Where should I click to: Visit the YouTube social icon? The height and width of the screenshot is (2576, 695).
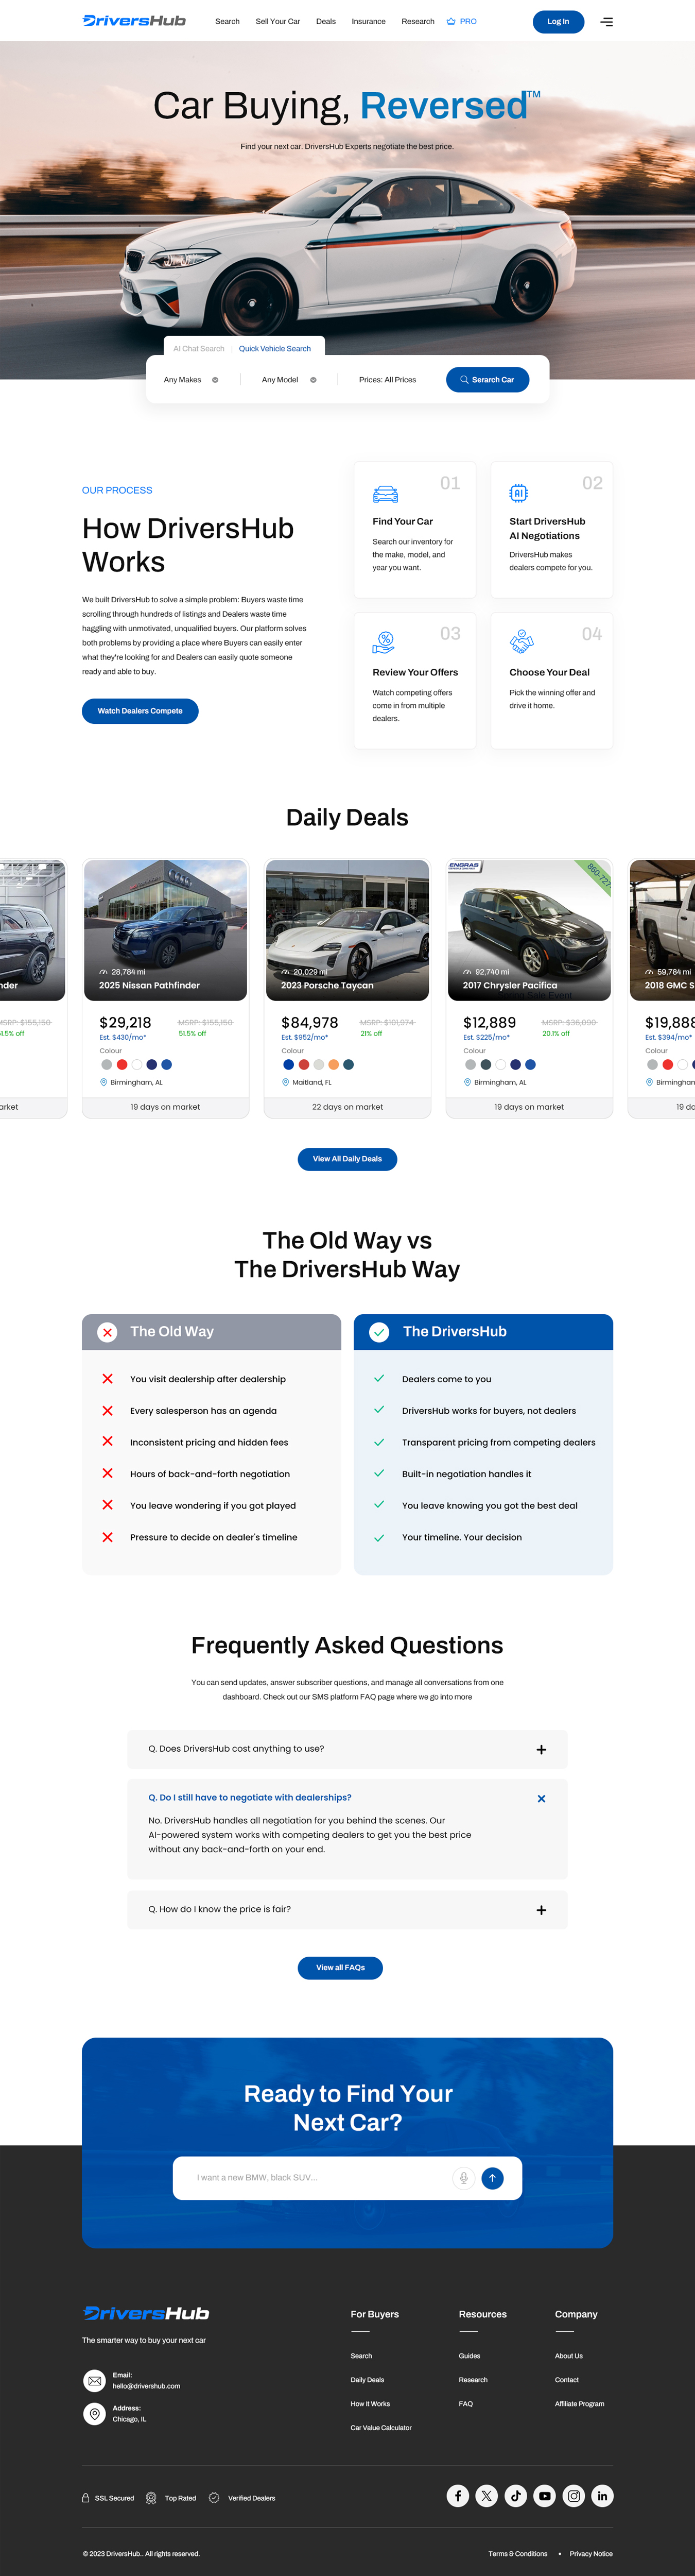[x=544, y=2495]
